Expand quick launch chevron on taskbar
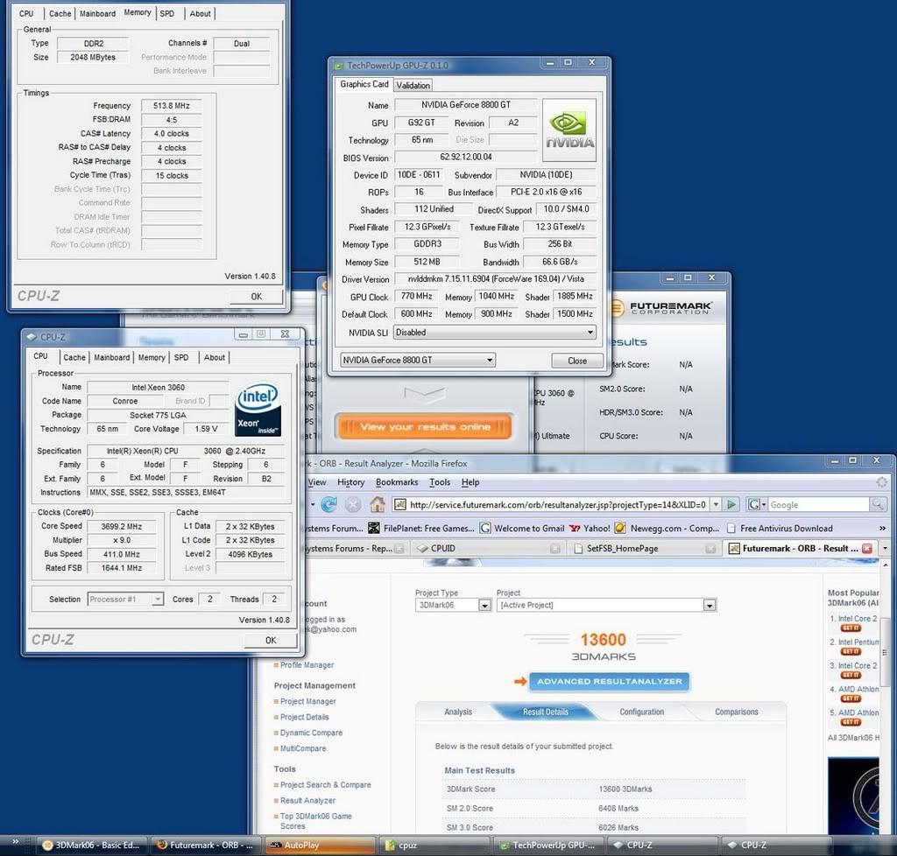 point(16,842)
